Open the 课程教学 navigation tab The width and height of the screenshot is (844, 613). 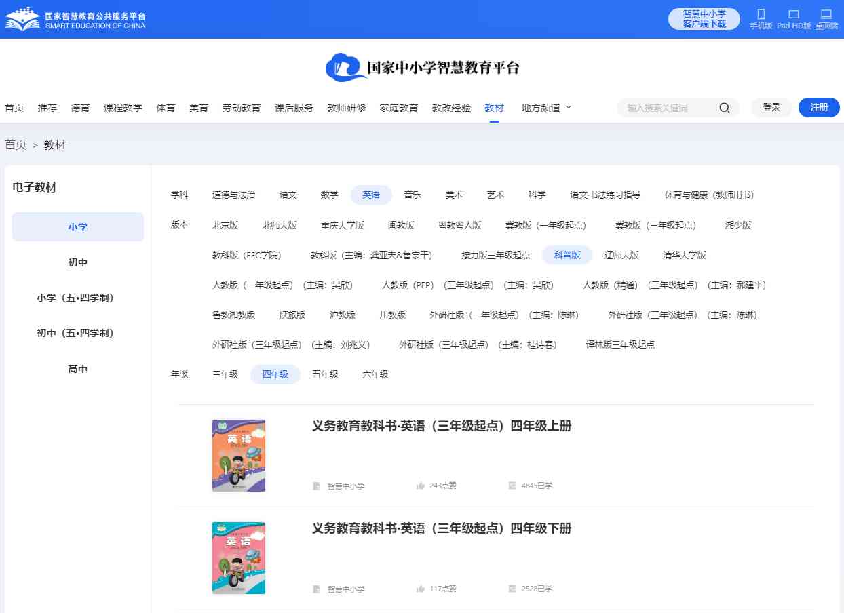tap(123, 108)
